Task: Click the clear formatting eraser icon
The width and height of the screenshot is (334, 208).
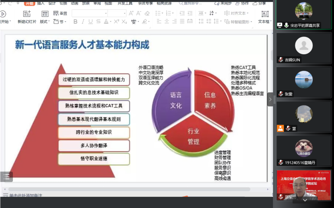Action: 147,13
